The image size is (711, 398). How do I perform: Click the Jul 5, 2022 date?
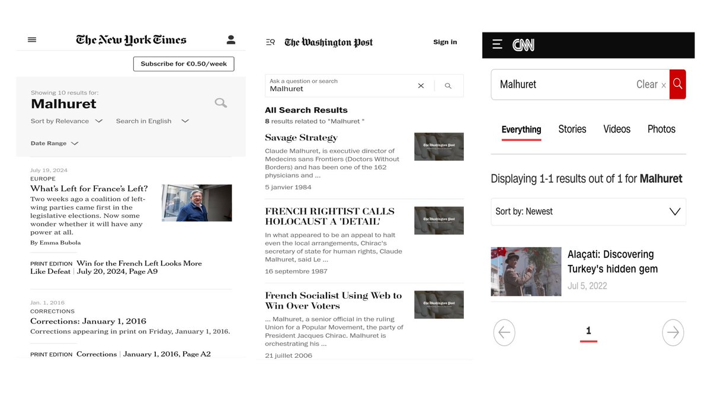(587, 286)
